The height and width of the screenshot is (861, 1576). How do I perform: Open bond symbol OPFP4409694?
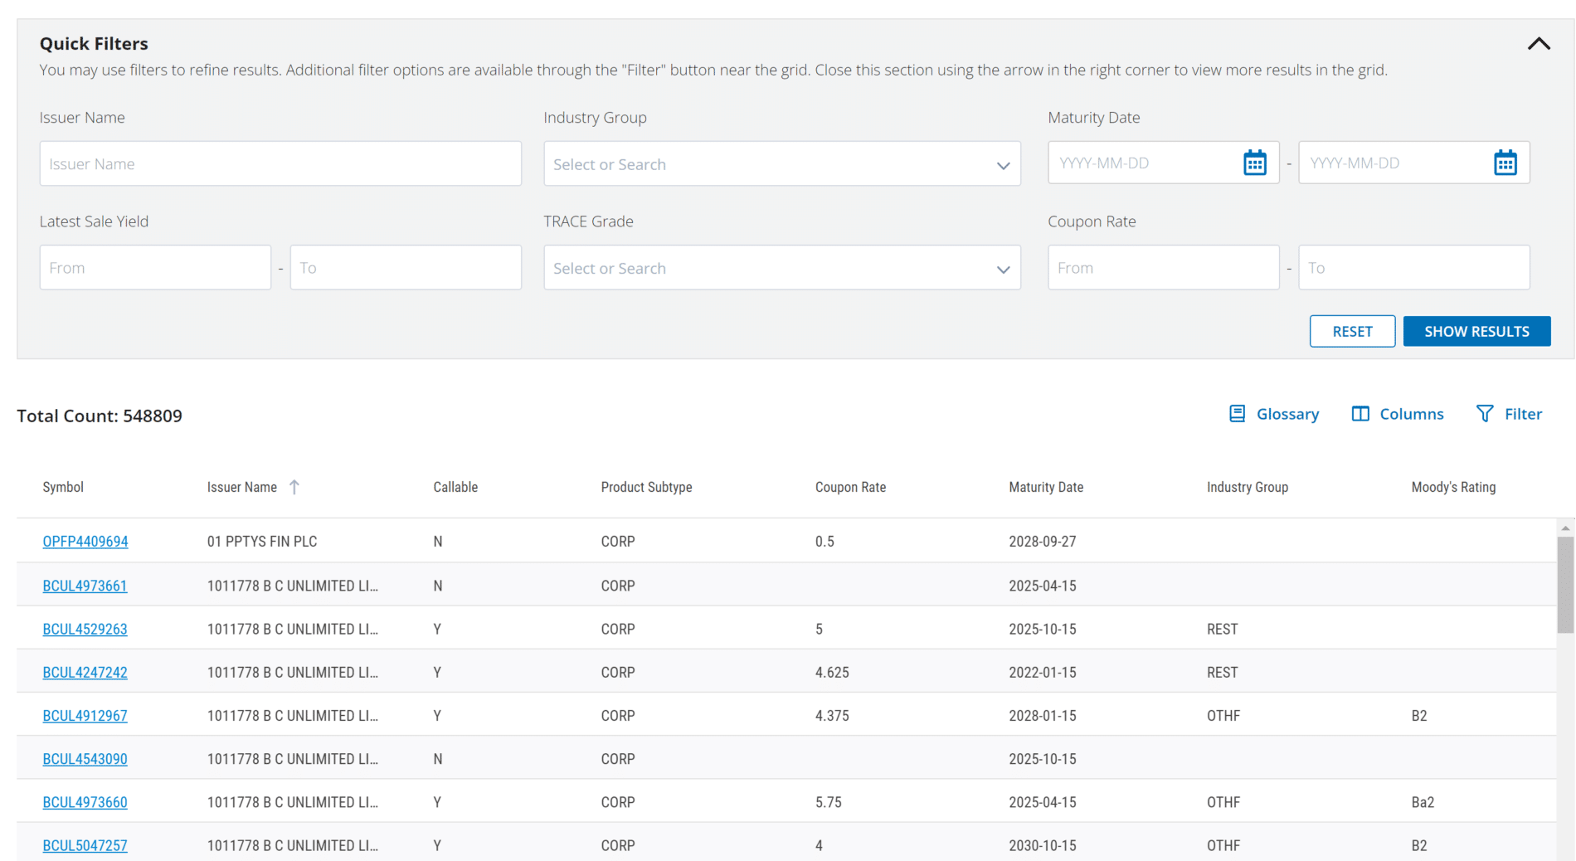pos(85,542)
